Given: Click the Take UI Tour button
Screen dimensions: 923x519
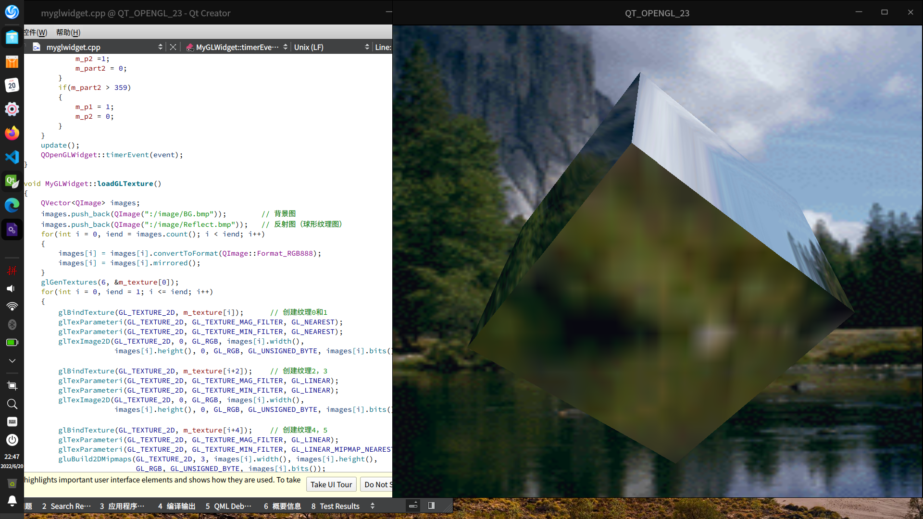Looking at the screenshot, I should (331, 484).
